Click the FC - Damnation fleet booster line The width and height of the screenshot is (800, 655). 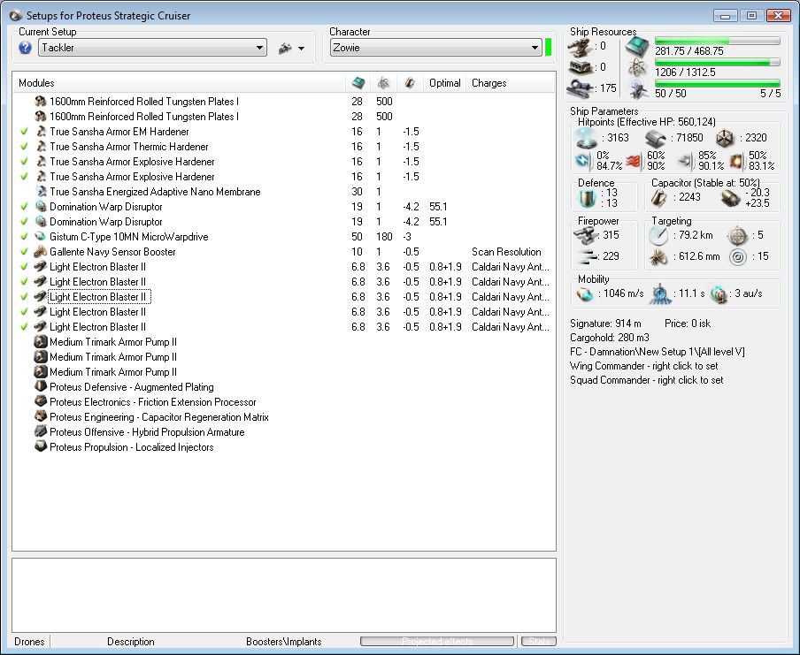[x=658, y=352]
